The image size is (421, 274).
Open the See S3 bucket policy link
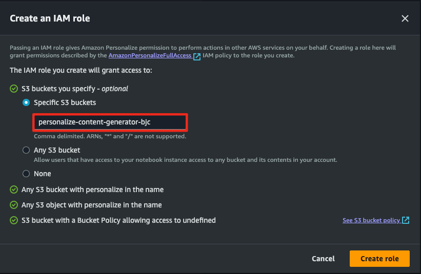tap(371, 220)
